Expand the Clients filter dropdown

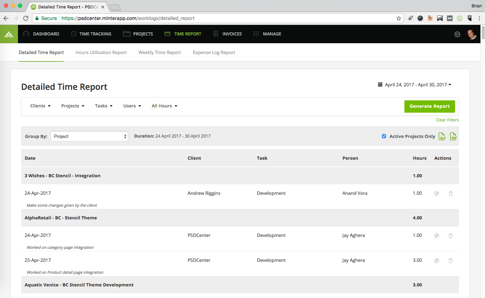40,106
